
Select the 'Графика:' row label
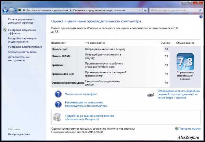[58, 65]
